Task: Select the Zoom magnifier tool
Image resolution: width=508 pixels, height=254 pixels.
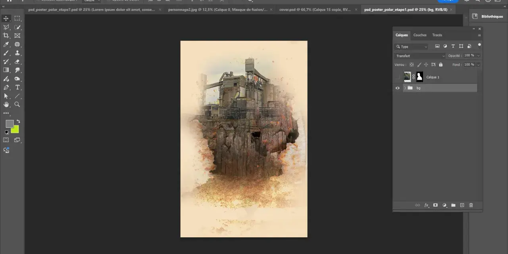Action: click(x=17, y=104)
